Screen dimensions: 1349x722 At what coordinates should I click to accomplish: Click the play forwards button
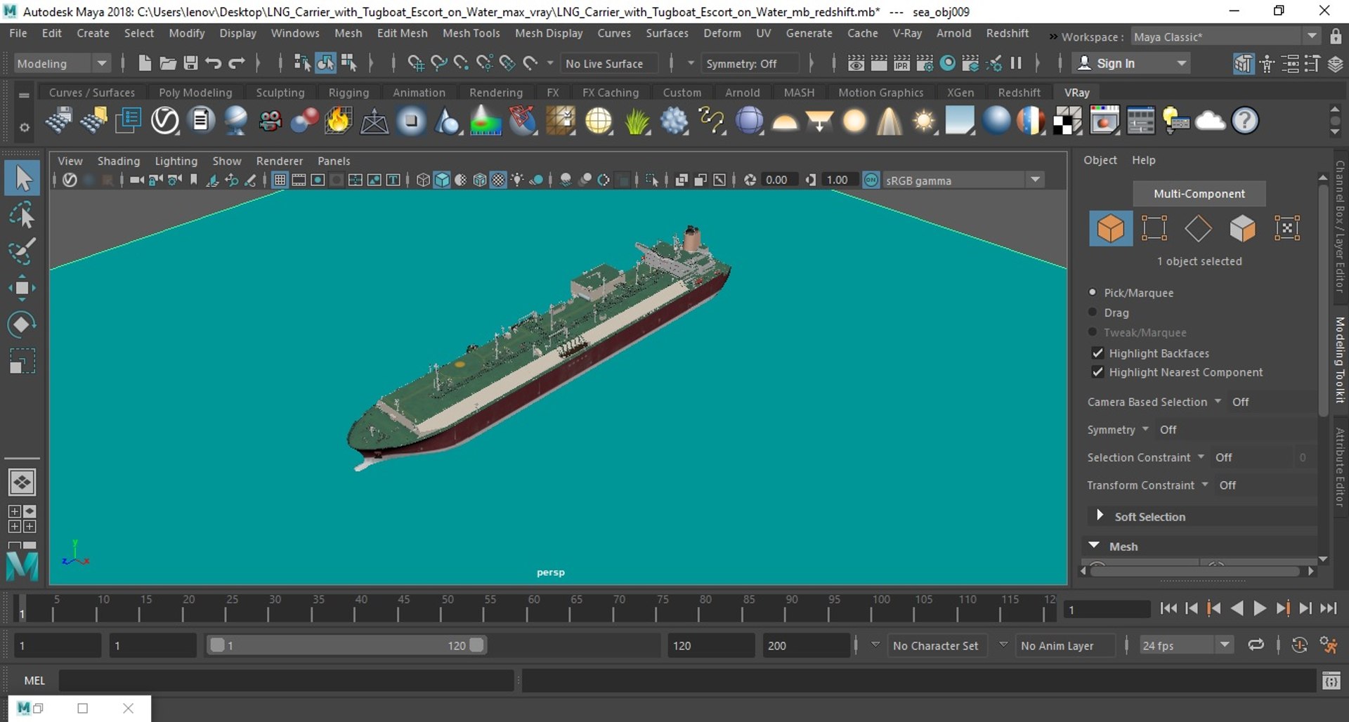coord(1260,608)
